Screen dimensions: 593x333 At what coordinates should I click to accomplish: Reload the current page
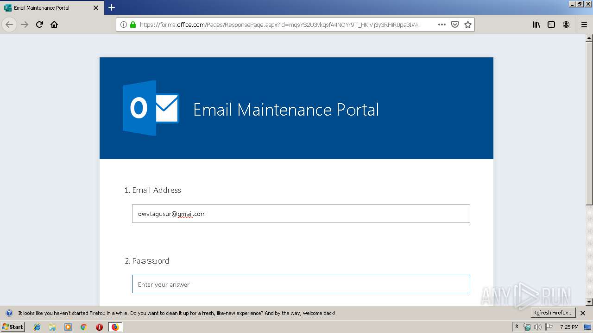click(39, 25)
